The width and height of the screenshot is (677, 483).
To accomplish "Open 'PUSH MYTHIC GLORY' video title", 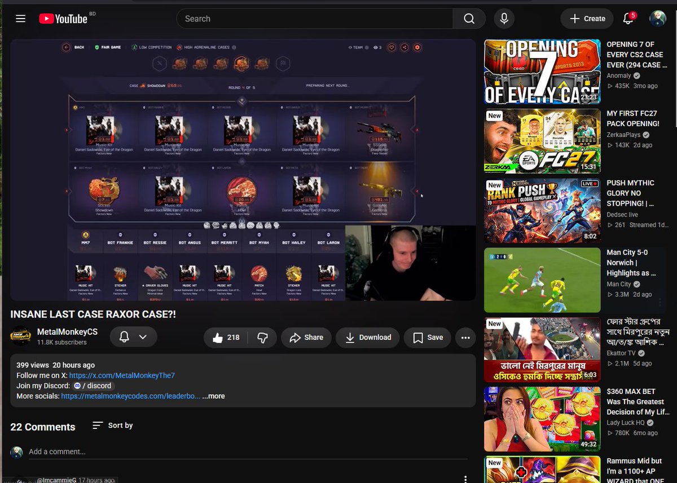I will [631, 193].
